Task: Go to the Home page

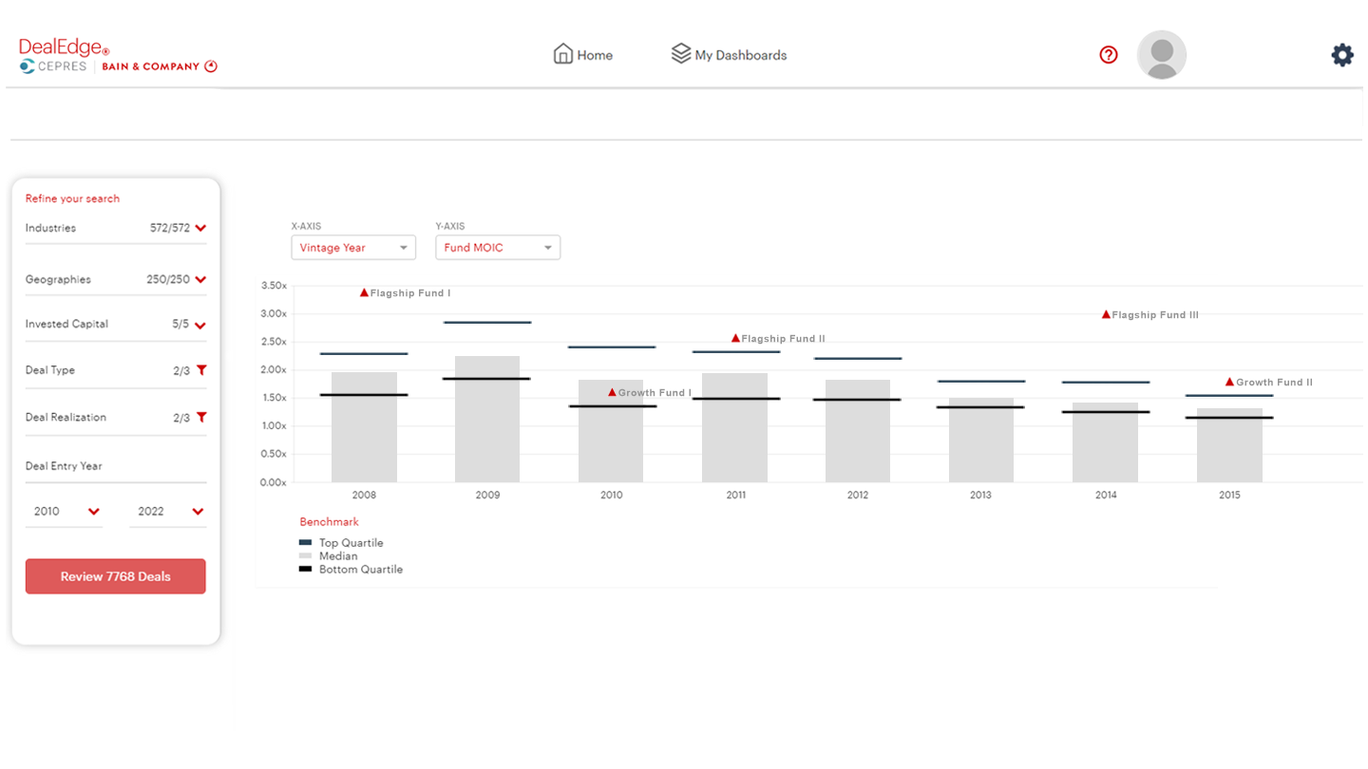Action: pos(583,55)
